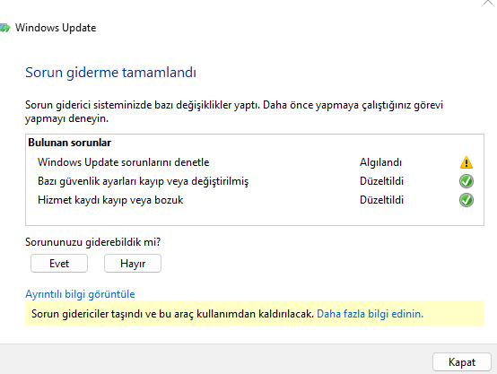
Task: Click the 'Sorununuzu giderebildik mi?' question text
Action: pos(93,242)
